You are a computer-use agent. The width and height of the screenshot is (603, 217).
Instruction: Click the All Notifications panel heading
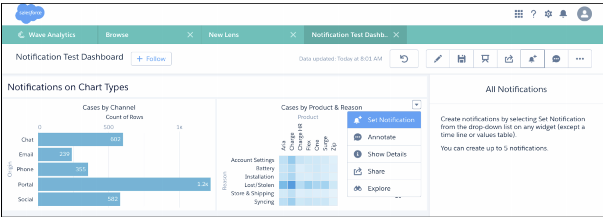pos(516,89)
